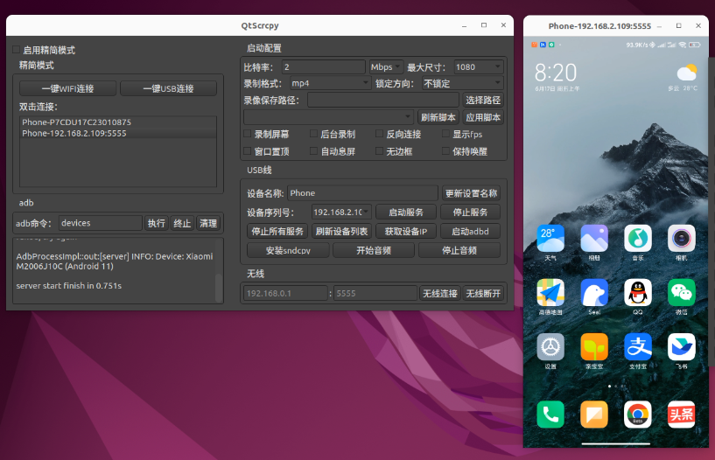Get device IP button (获取设备IP)

tap(406, 232)
